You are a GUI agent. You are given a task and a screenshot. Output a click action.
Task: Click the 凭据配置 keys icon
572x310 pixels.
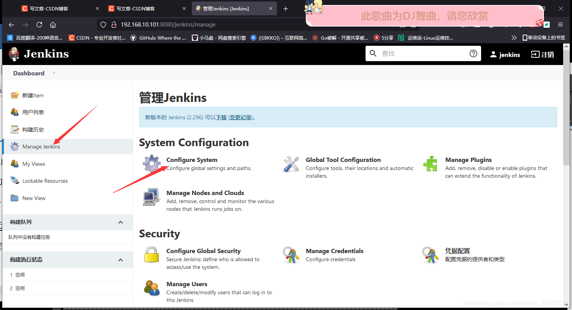(x=430, y=255)
